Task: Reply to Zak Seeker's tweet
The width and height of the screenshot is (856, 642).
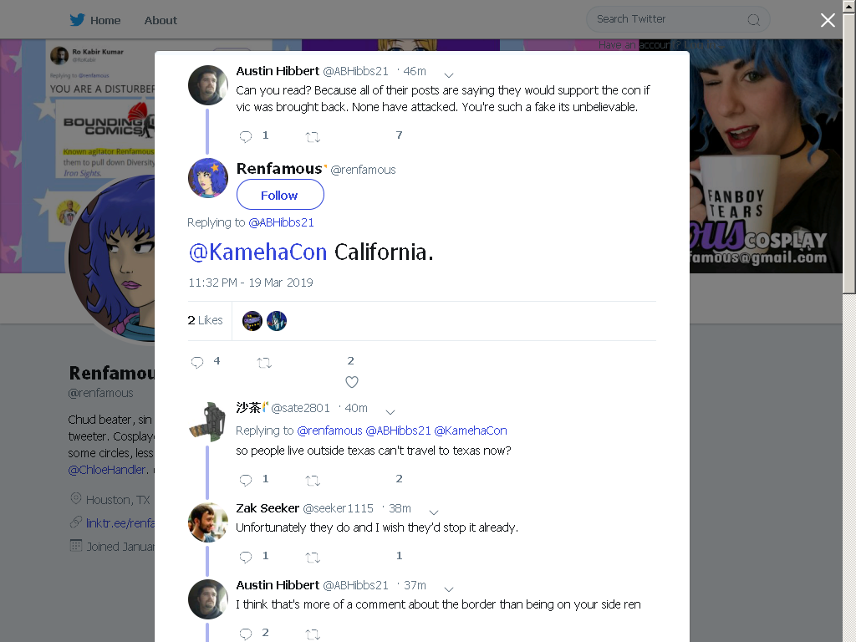Action: click(246, 557)
